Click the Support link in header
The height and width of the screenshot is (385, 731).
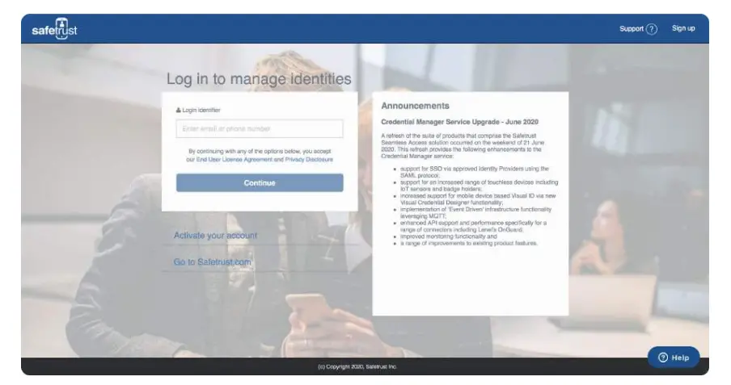coord(632,29)
